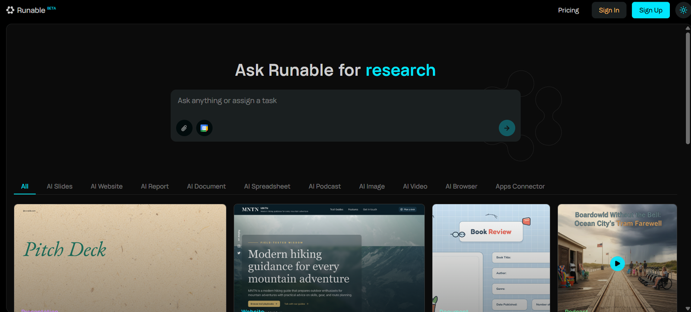Click the Sign Up button
This screenshot has height=312, width=691.
650,10
